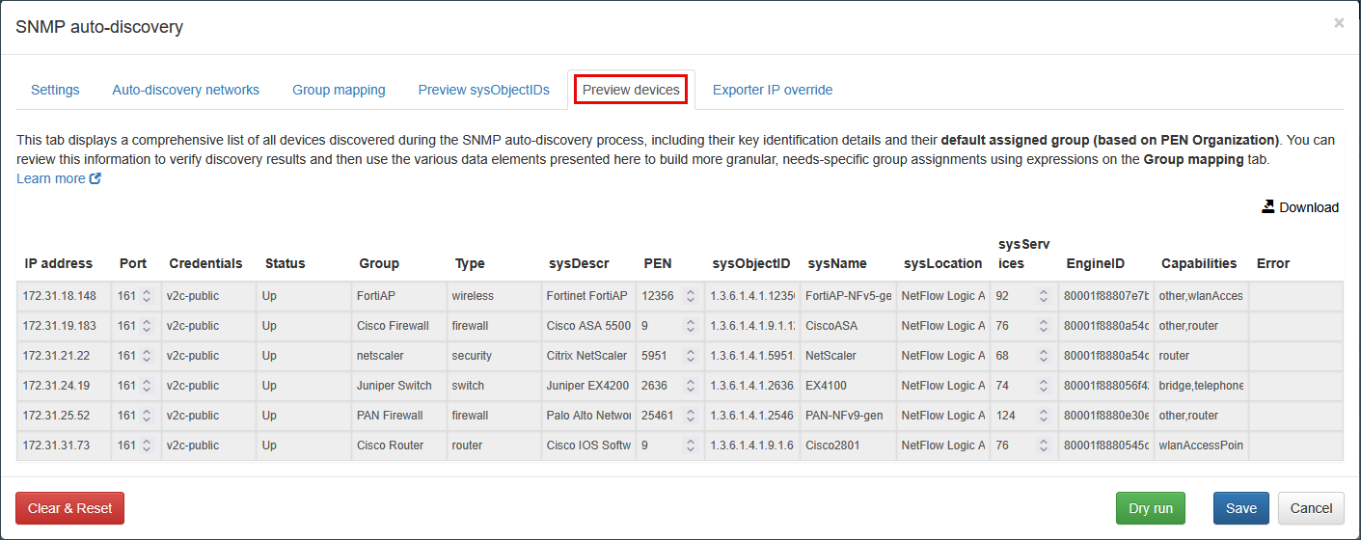
Task: Start a Dry run
Action: [1150, 508]
